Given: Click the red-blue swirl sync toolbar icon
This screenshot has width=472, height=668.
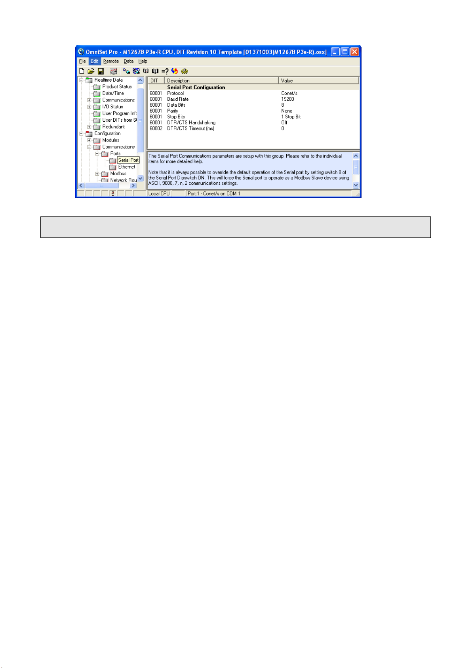Looking at the screenshot, I should 175,71.
